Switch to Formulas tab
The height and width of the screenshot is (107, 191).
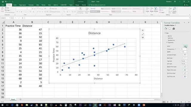click(31, 5)
